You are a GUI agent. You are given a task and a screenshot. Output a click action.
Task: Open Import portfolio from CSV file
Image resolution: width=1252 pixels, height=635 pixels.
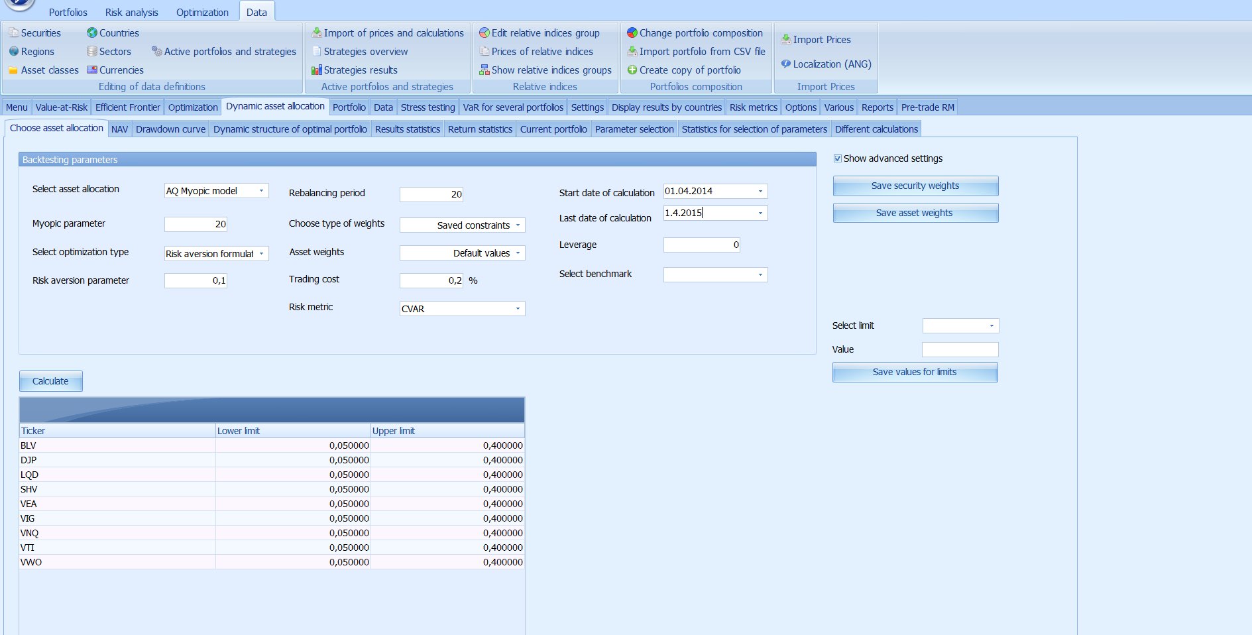(697, 52)
